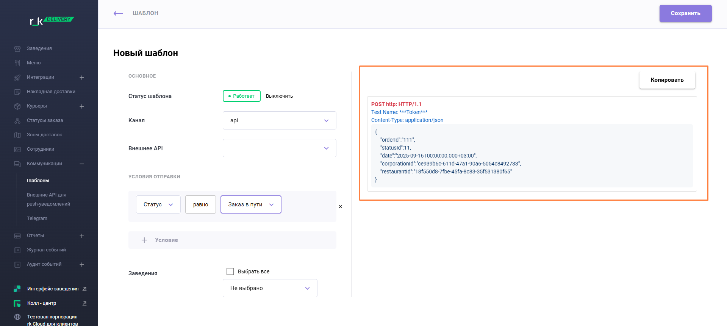This screenshot has height=326, width=727.
Task: Click the Журнал событий icon
Action: 17,250
